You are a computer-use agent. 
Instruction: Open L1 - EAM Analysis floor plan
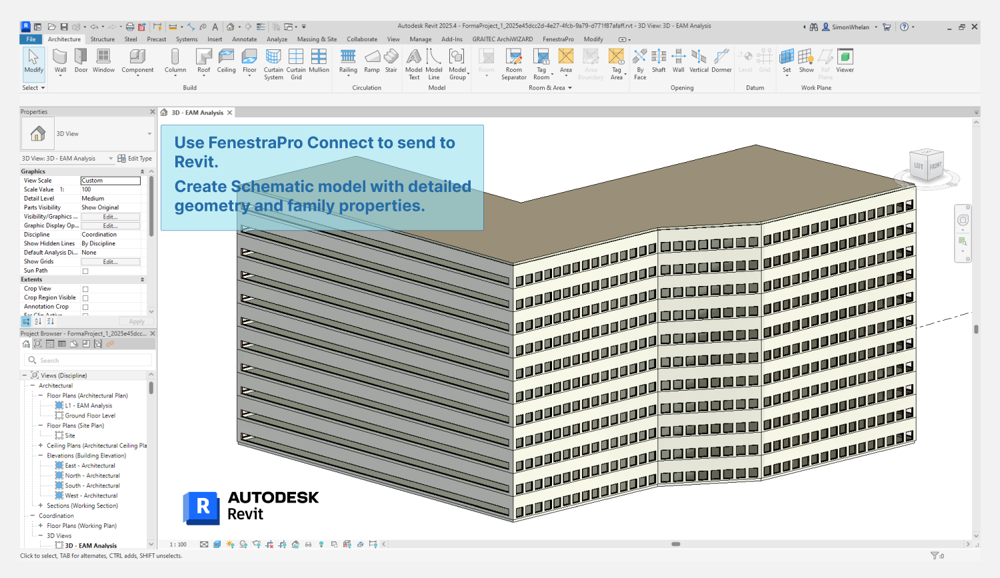point(88,405)
